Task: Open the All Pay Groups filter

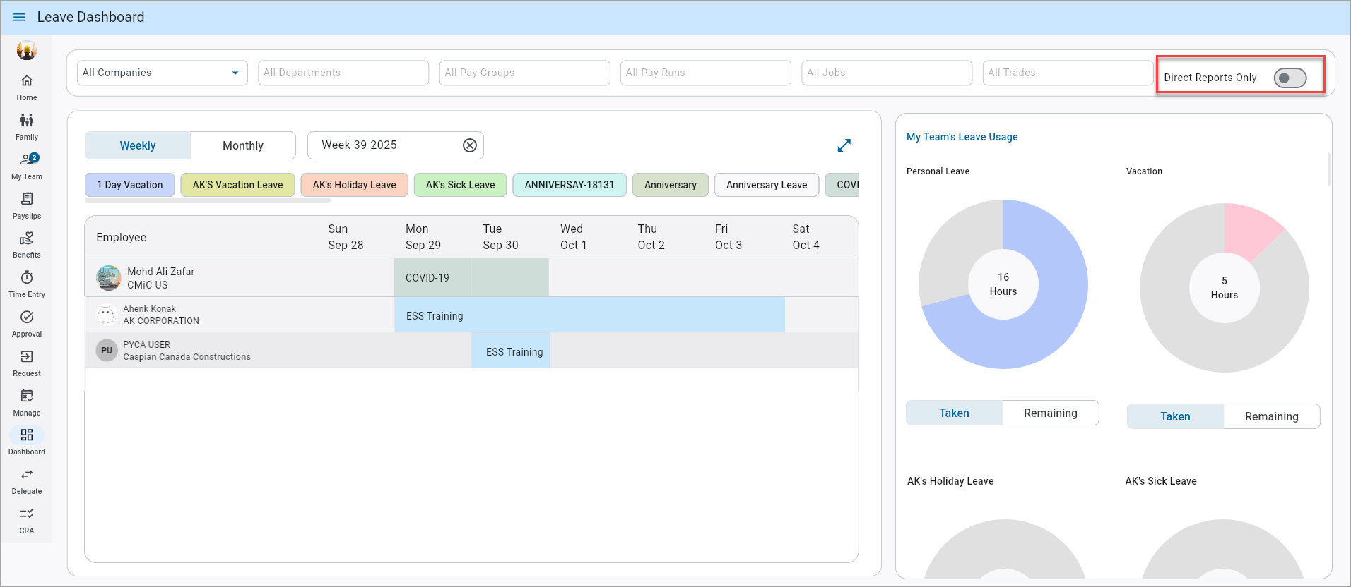Action: (x=524, y=73)
